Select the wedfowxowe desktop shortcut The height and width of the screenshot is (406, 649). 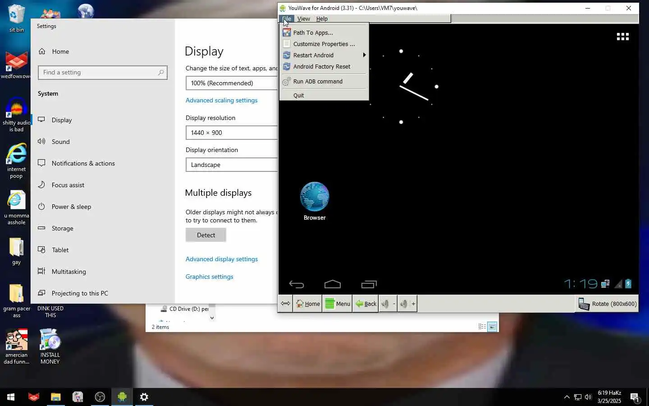pyautogui.click(x=16, y=65)
